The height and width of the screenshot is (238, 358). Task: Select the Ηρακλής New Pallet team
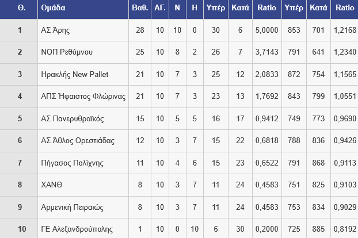[x=75, y=74]
